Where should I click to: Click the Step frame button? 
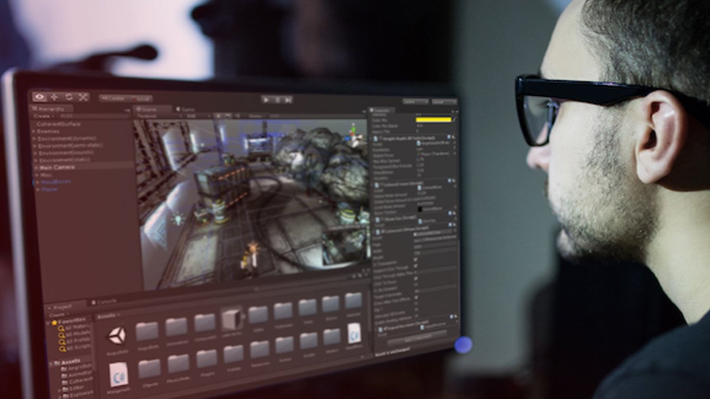[288, 100]
